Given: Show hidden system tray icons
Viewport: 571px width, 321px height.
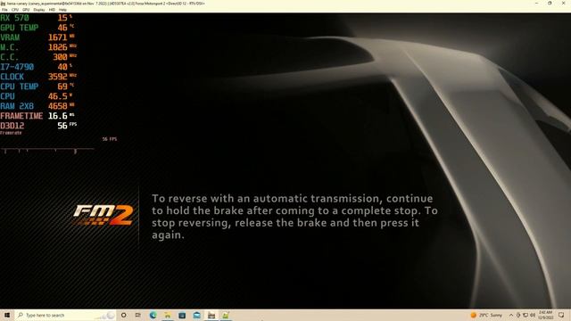Looking at the screenshot, I should click(511, 315).
